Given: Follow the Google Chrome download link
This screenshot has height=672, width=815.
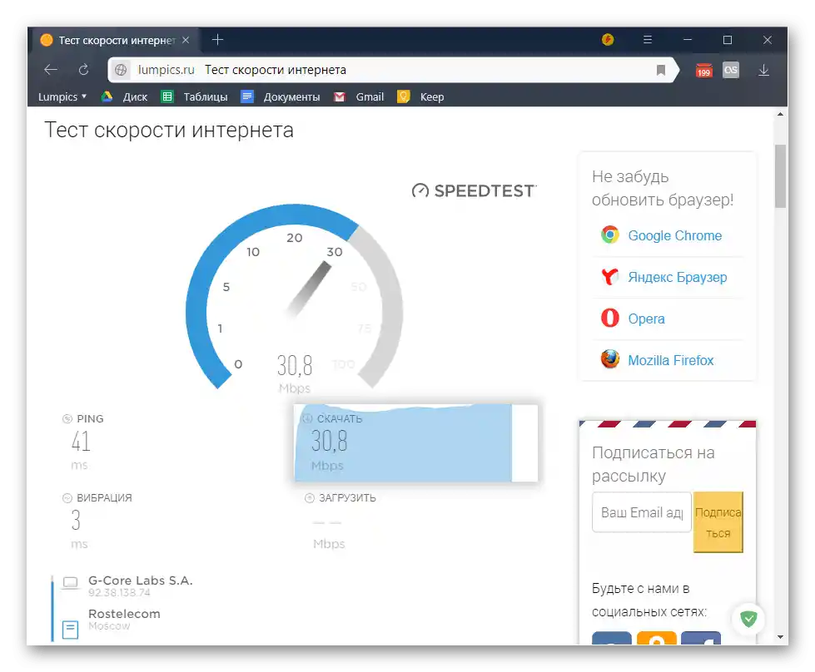Looking at the screenshot, I should click(x=675, y=235).
